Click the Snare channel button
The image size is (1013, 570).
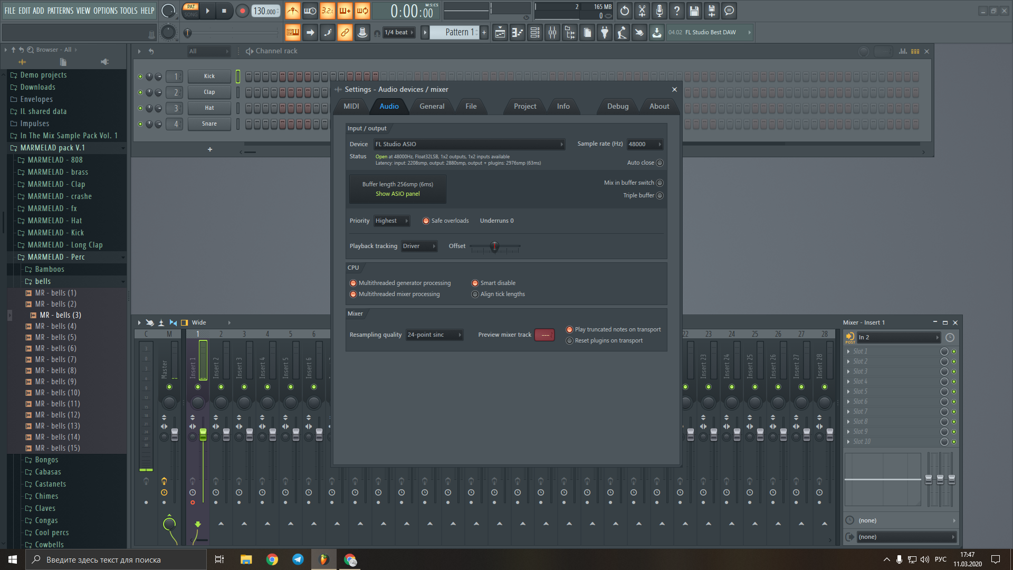point(209,124)
